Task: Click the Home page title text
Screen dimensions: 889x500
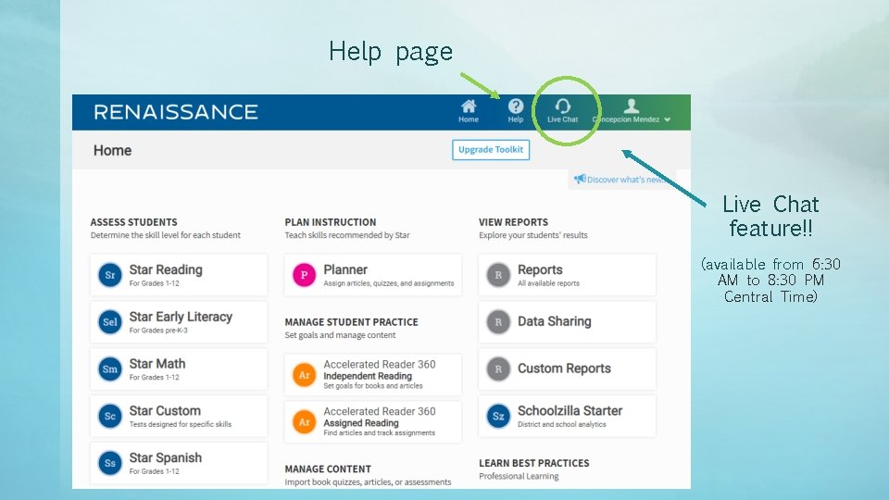Action: click(112, 150)
